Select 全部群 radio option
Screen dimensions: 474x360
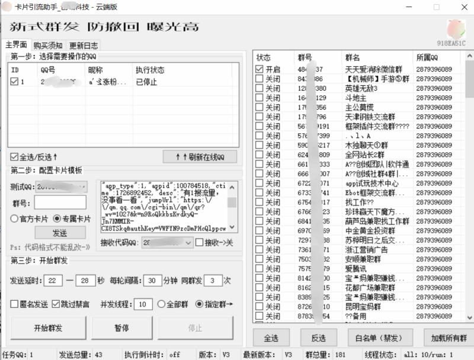click(161, 304)
